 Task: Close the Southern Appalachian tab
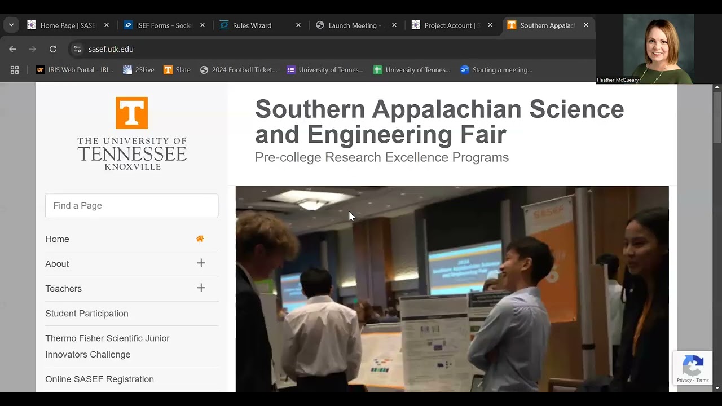click(x=586, y=25)
